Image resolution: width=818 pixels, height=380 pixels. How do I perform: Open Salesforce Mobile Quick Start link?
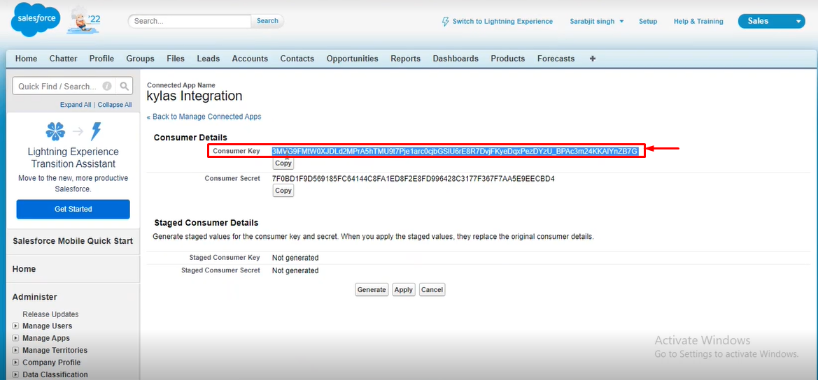[73, 241]
